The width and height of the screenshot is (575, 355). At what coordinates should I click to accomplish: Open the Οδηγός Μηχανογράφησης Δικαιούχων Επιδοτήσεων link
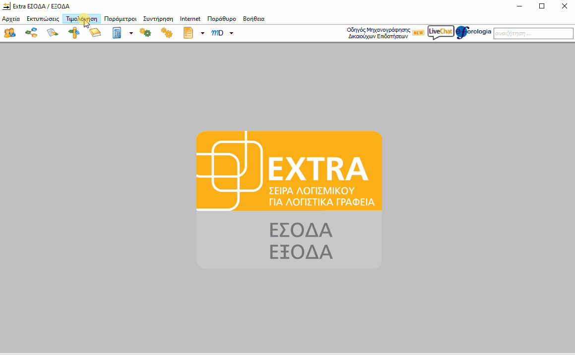pyautogui.click(x=379, y=33)
